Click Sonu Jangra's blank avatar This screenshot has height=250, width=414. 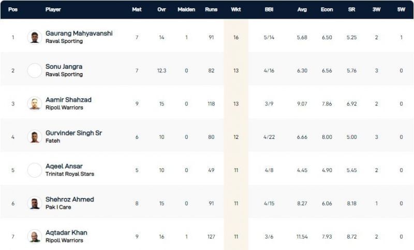35,70
